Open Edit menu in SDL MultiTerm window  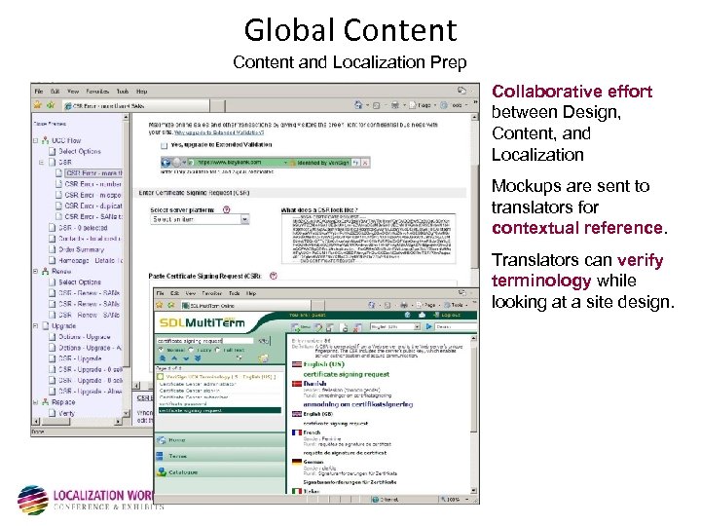coord(175,293)
